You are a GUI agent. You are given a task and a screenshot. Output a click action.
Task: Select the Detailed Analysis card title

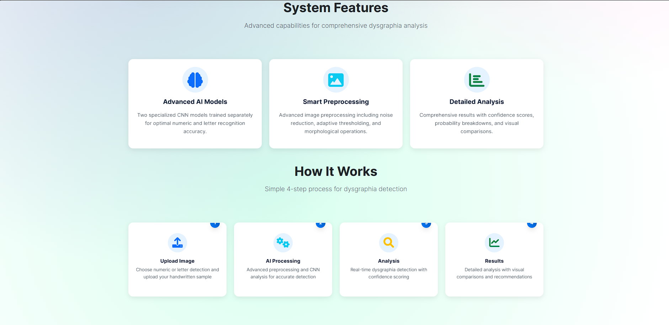(477, 102)
